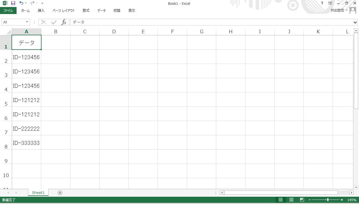Click horizontal scrollbar left arrow

(x=222, y=193)
